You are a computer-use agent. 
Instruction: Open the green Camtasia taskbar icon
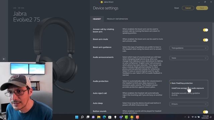(126, 117)
